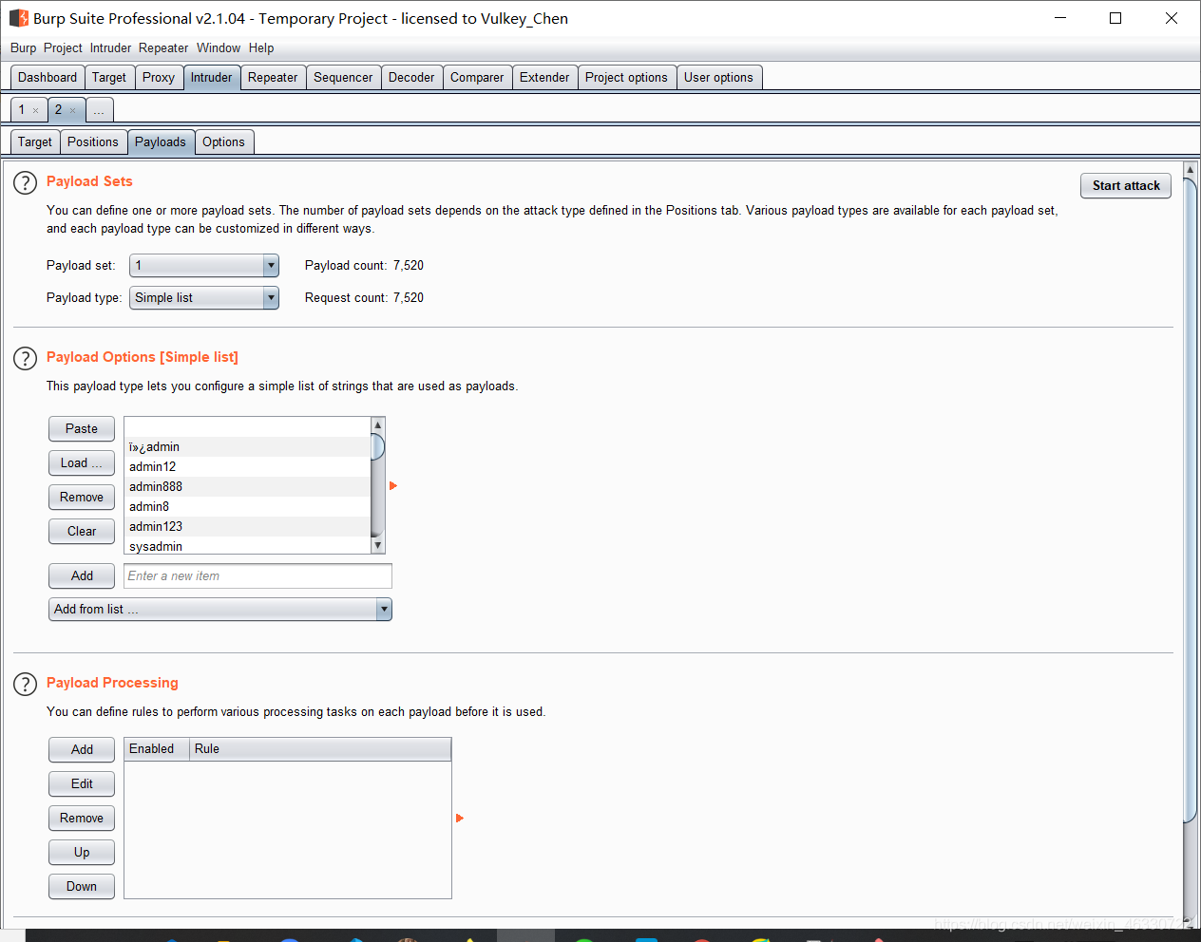1201x942 pixels.
Task: Open the Intruder menu
Action: coord(110,47)
